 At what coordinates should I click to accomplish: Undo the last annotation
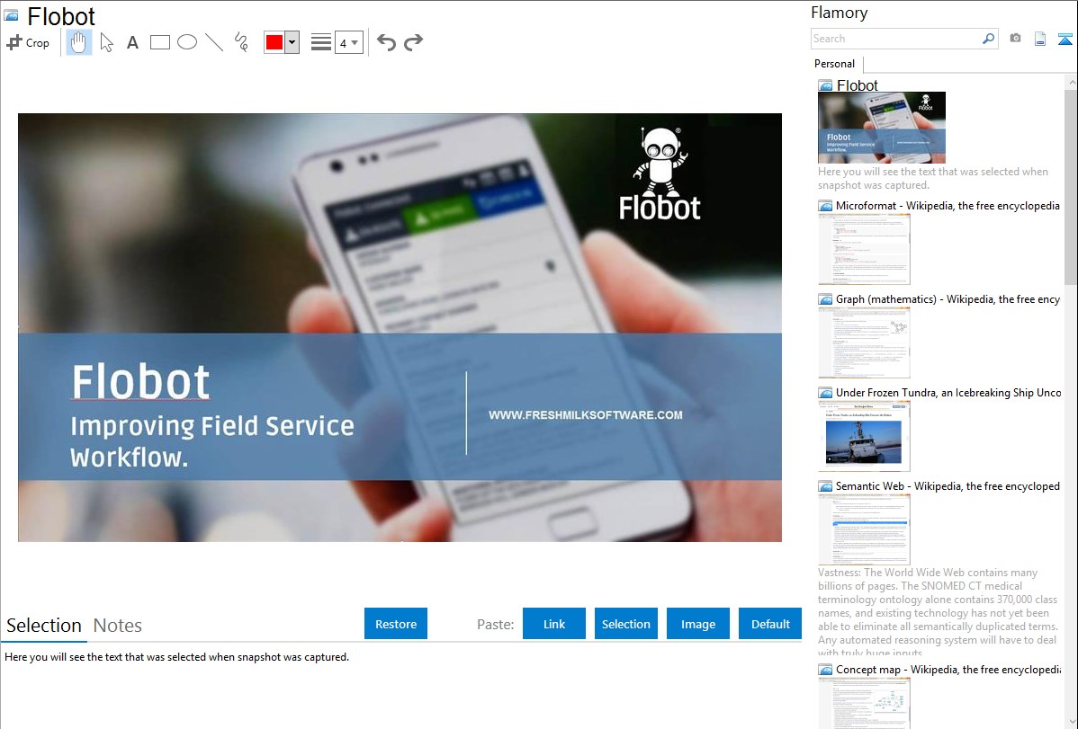pyautogui.click(x=386, y=42)
